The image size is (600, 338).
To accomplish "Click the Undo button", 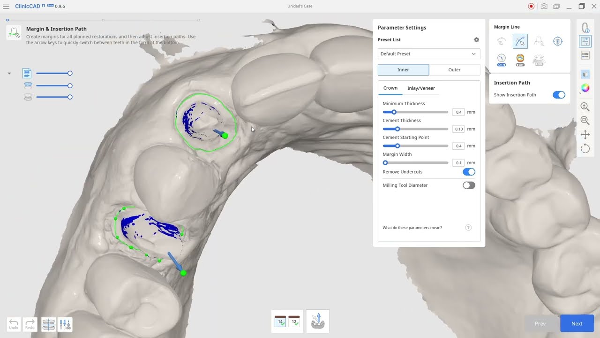I will [x=14, y=324].
